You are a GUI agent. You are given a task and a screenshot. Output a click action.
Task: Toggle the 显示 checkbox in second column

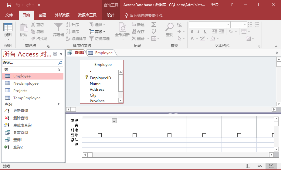[x=134, y=135]
